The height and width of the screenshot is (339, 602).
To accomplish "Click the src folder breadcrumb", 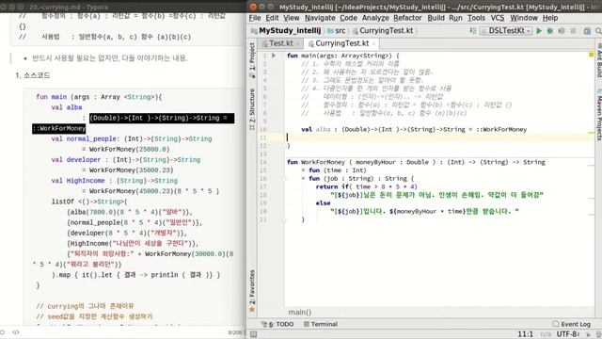I will pyautogui.click(x=337, y=30).
